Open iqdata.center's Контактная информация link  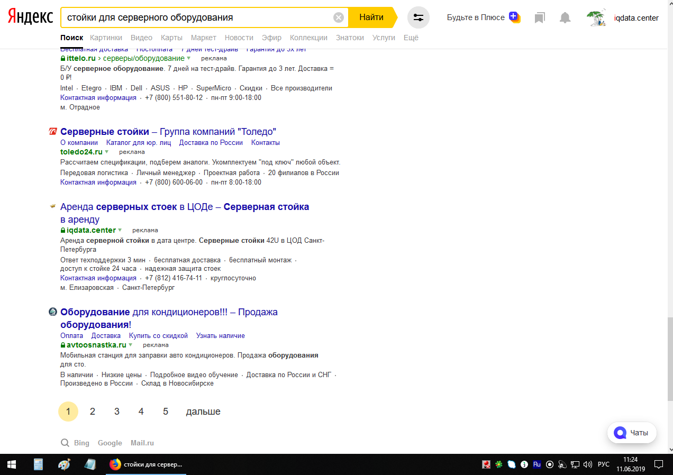tap(98, 278)
